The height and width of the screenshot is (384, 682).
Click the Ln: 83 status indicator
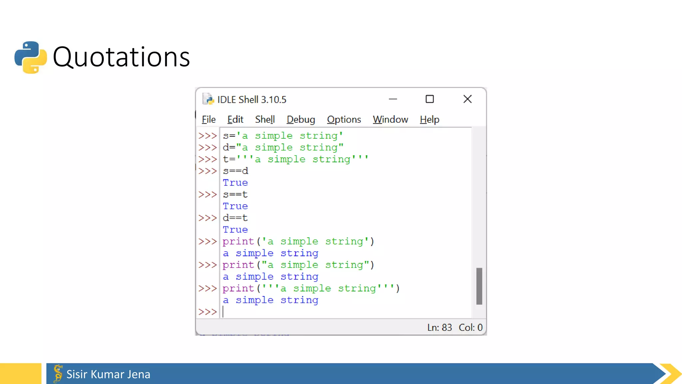[x=440, y=327]
